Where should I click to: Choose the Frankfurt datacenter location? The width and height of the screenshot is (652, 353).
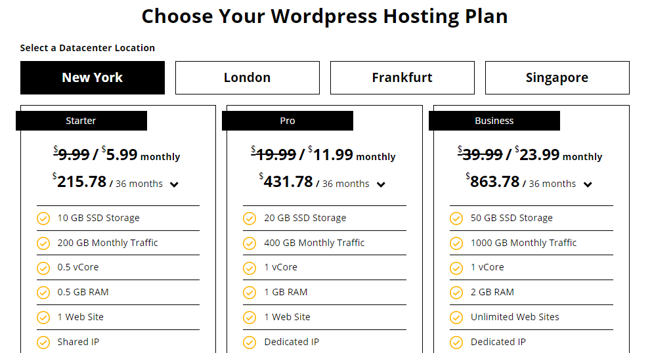point(402,77)
